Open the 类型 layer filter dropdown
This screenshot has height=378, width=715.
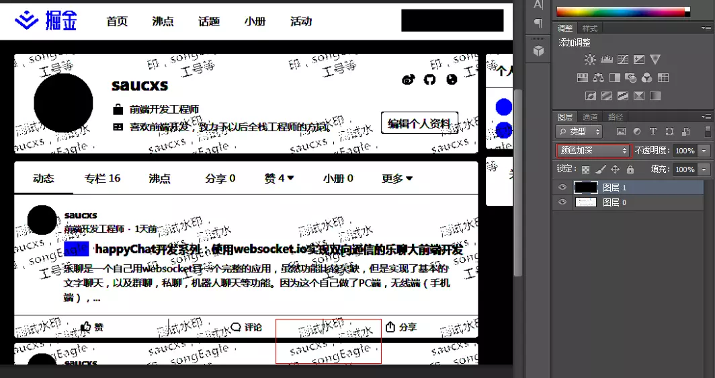tap(579, 131)
